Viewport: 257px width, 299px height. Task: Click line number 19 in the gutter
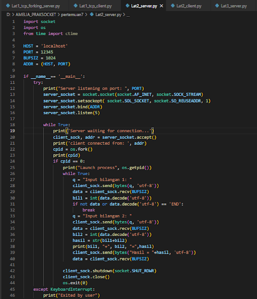tap(13, 131)
